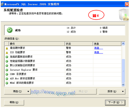
Task: Click the large green 成功 summary checkmark
Action: pyautogui.click(x=10, y=30)
